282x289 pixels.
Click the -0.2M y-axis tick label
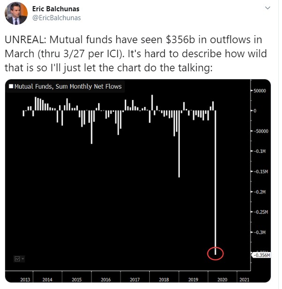pos(260,192)
